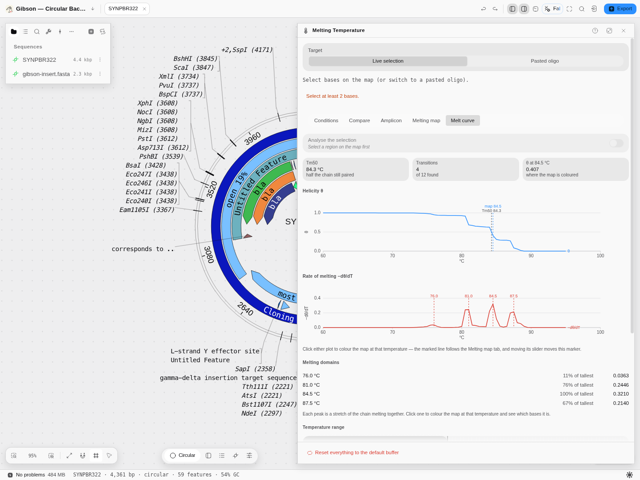
Task: Click the pointer select tool icon
Action: [109, 456]
